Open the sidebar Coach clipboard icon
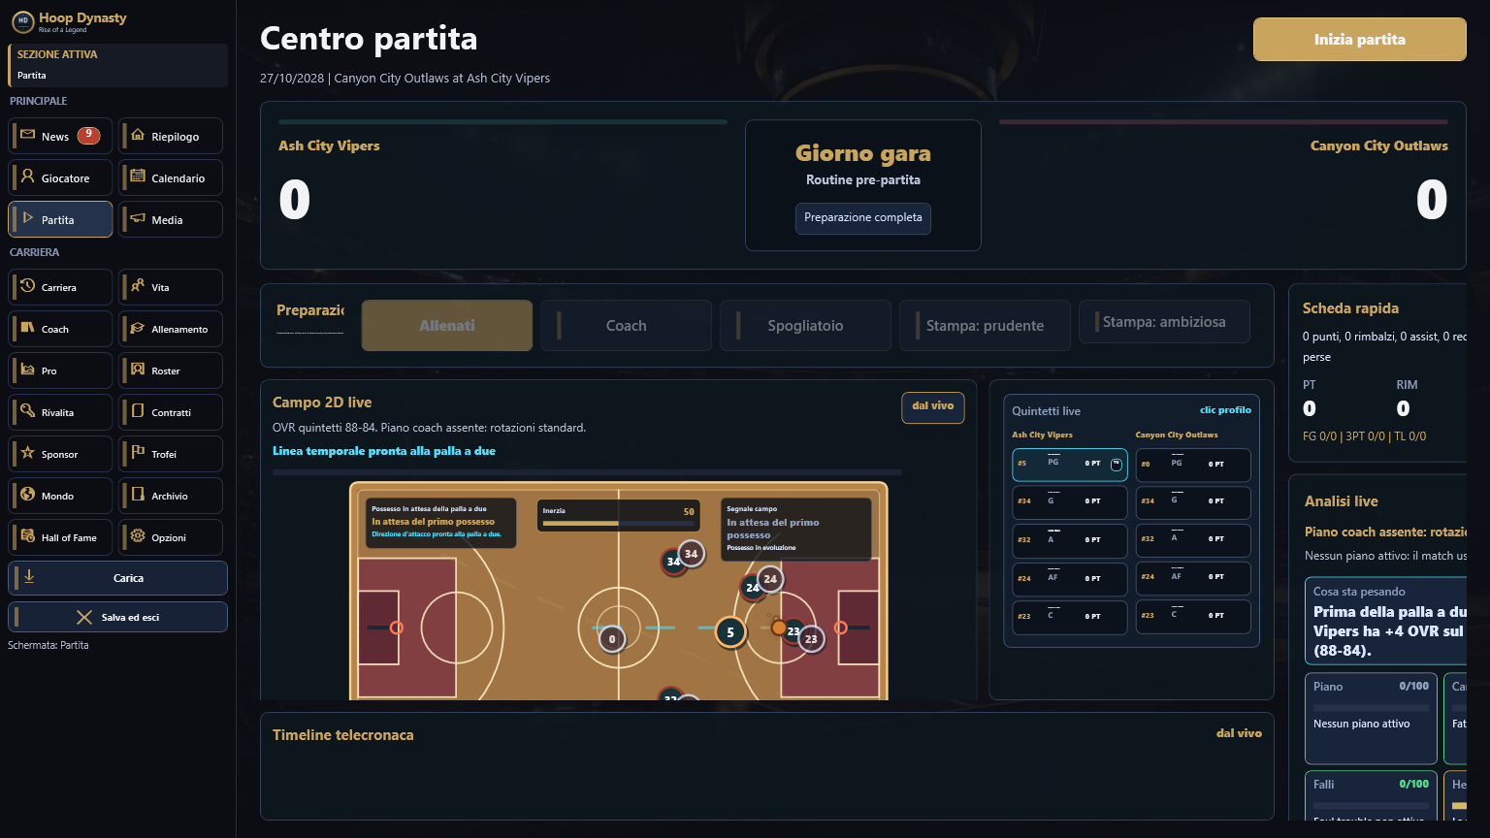This screenshot has width=1490, height=838. click(x=27, y=328)
